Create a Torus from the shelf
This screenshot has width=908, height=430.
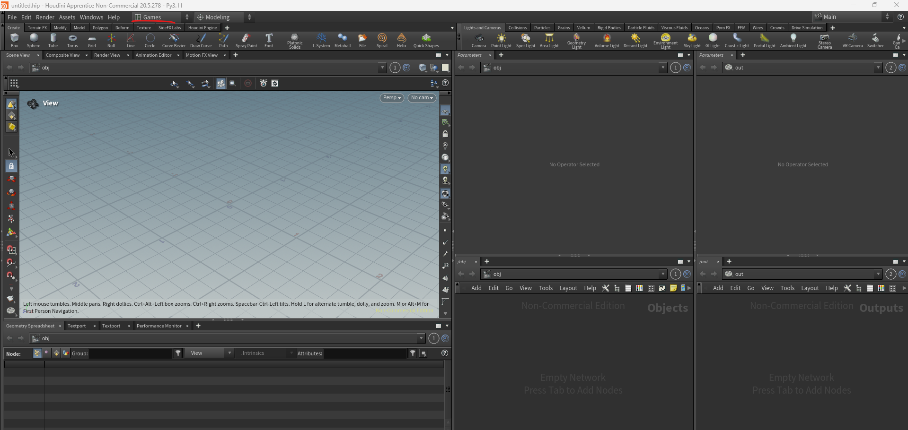(x=72, y=41)
